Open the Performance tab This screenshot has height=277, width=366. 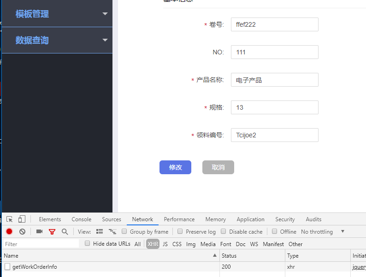click(179, 219)
